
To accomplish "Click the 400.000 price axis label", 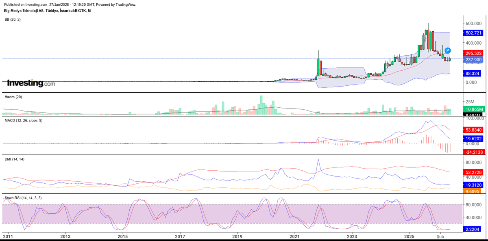I will pos(474,43).
